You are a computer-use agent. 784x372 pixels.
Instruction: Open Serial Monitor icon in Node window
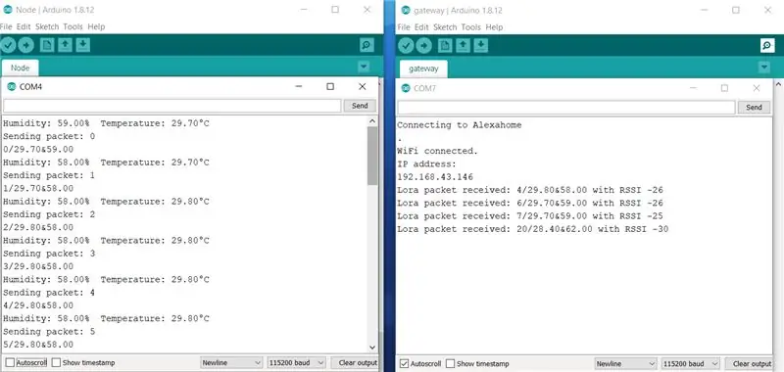coord(367,45)
